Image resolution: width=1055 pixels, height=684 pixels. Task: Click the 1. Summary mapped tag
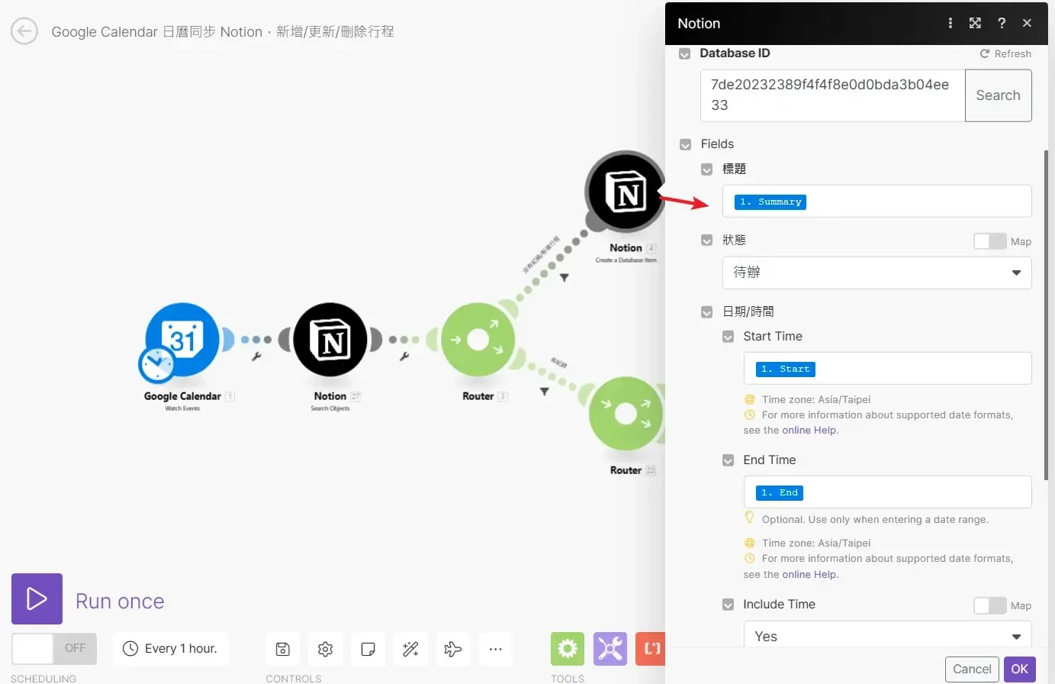[770, 202]
